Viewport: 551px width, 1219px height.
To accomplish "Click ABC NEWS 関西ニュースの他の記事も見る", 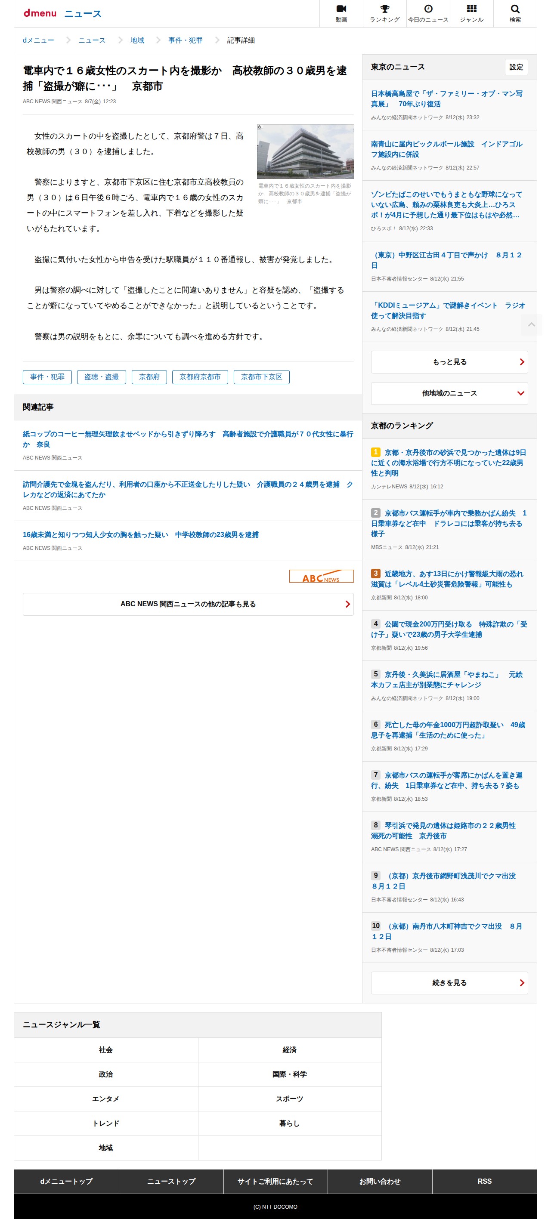I will pos(188,604).
